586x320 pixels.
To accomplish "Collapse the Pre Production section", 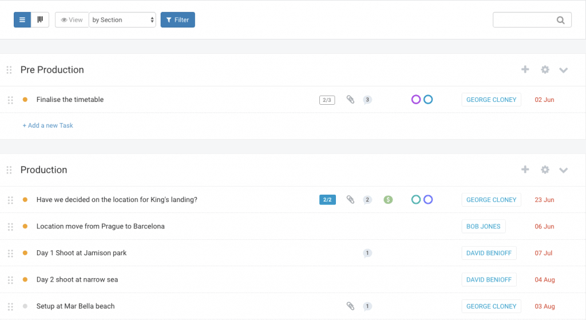I will (x=564, y=70).
